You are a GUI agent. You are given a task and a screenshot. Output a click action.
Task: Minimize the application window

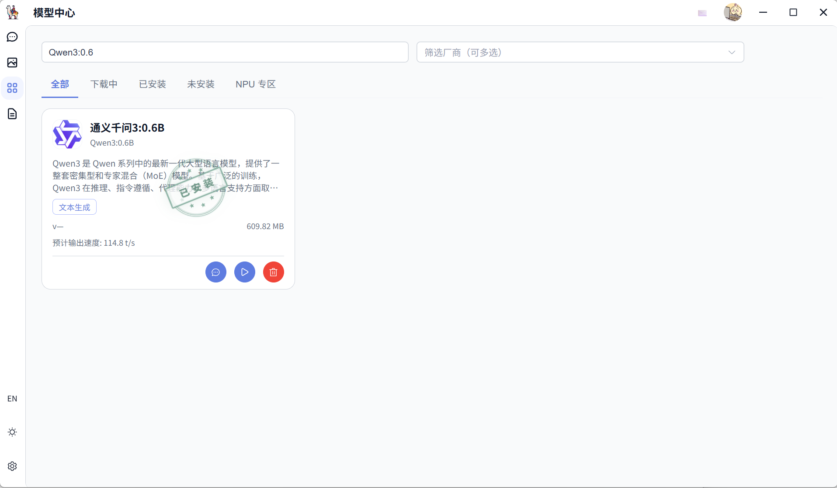[763, 12]
